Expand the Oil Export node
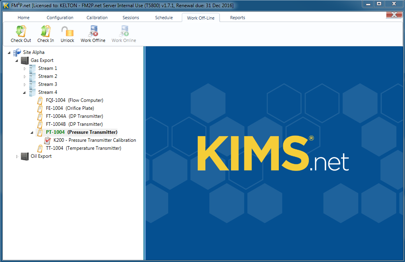 point(17,157)
